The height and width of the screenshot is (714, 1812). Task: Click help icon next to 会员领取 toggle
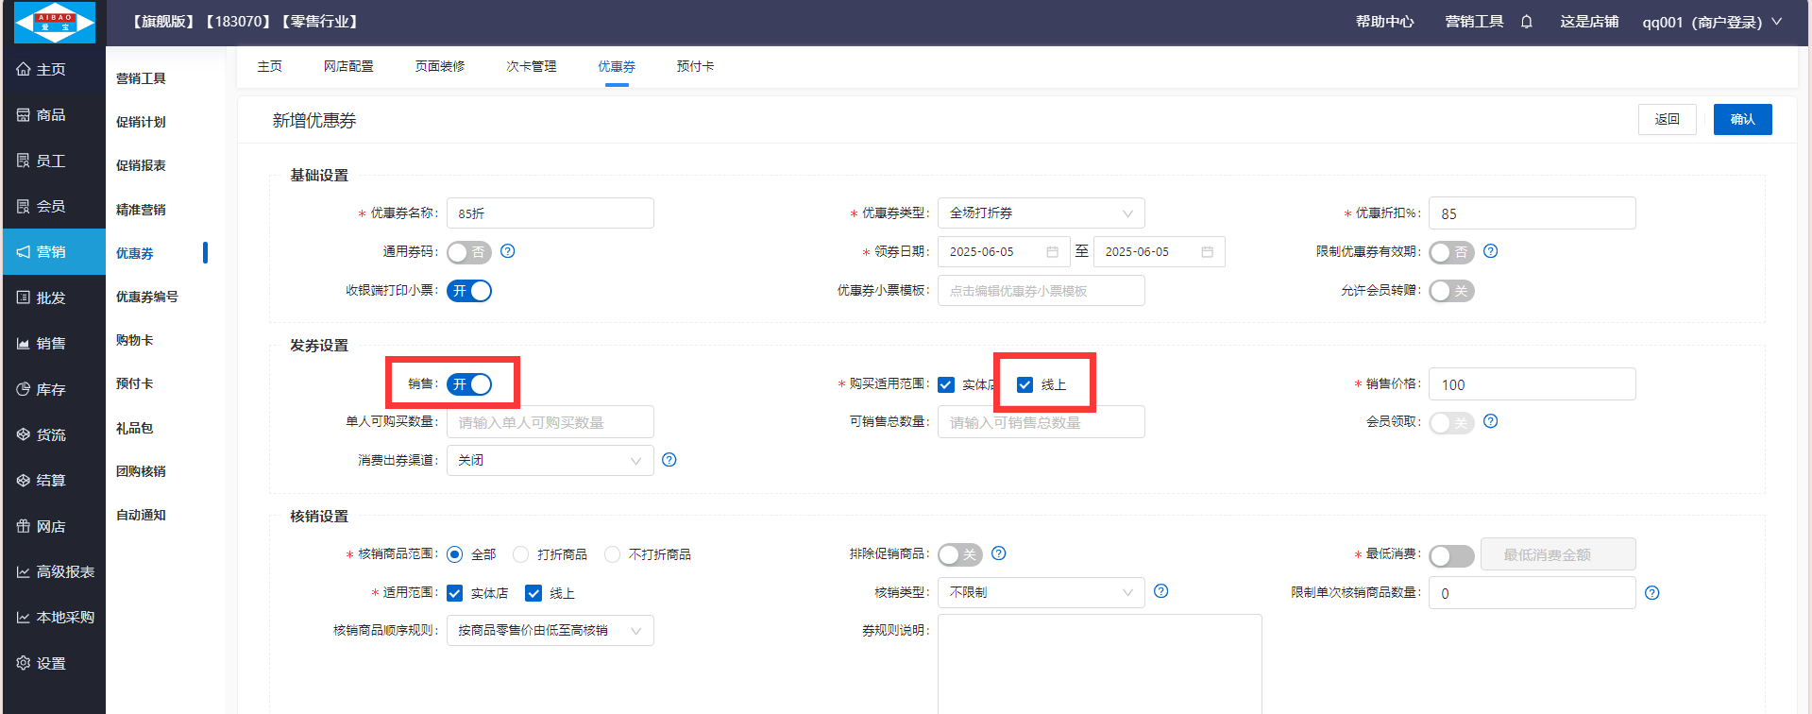[x=1491, y=421]
